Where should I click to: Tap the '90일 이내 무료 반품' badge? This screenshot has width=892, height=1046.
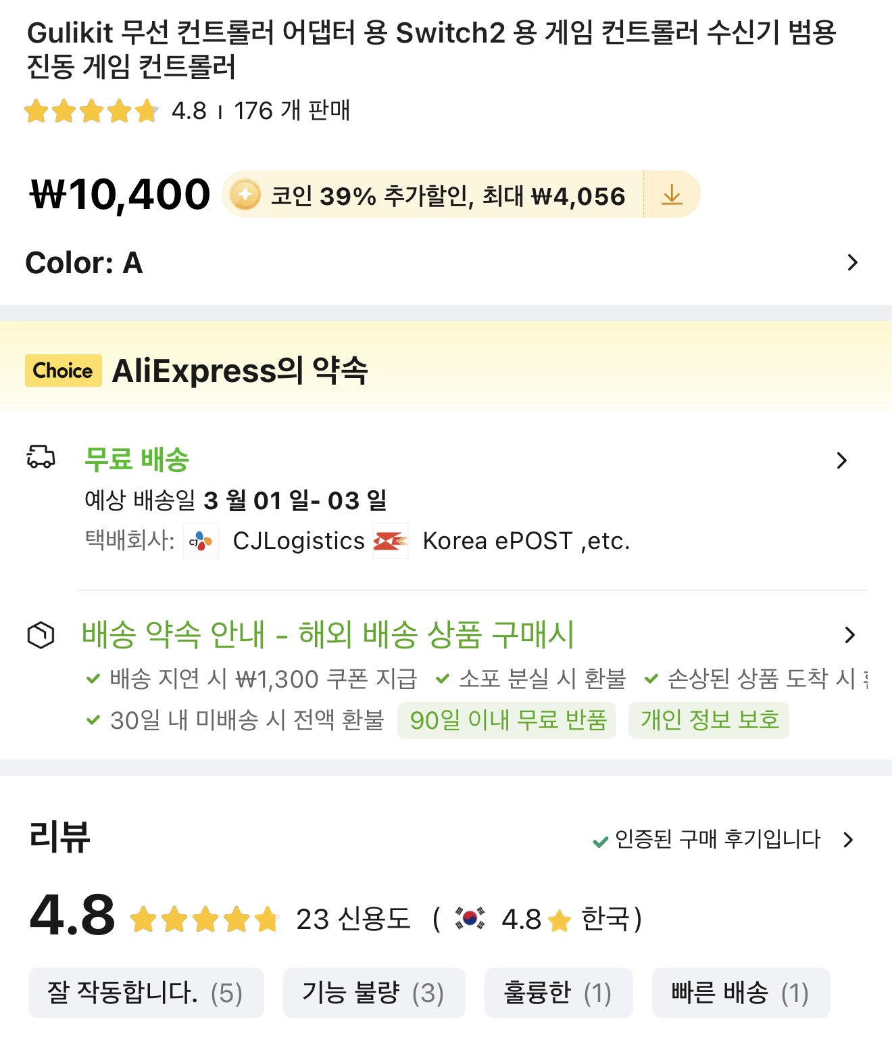[507, 720]
